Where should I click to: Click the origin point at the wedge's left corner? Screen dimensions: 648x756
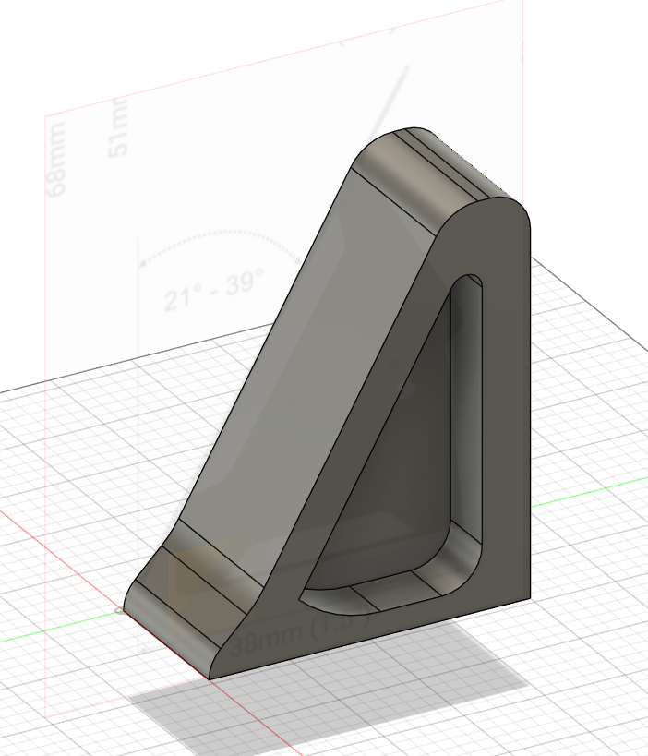coord(120,610)
